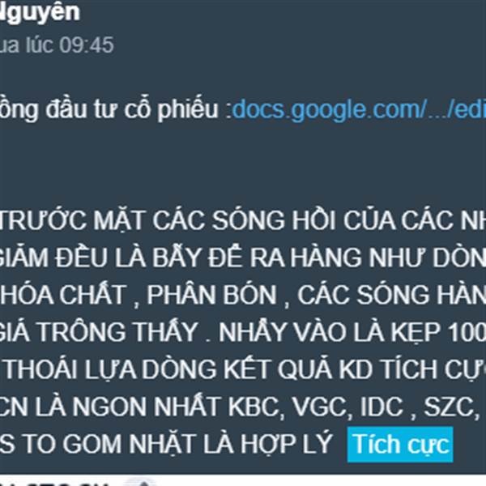Click the line containing "GIÁ TRÔNG THẤY"
486x486 pixels.
(x=243, y=331)
